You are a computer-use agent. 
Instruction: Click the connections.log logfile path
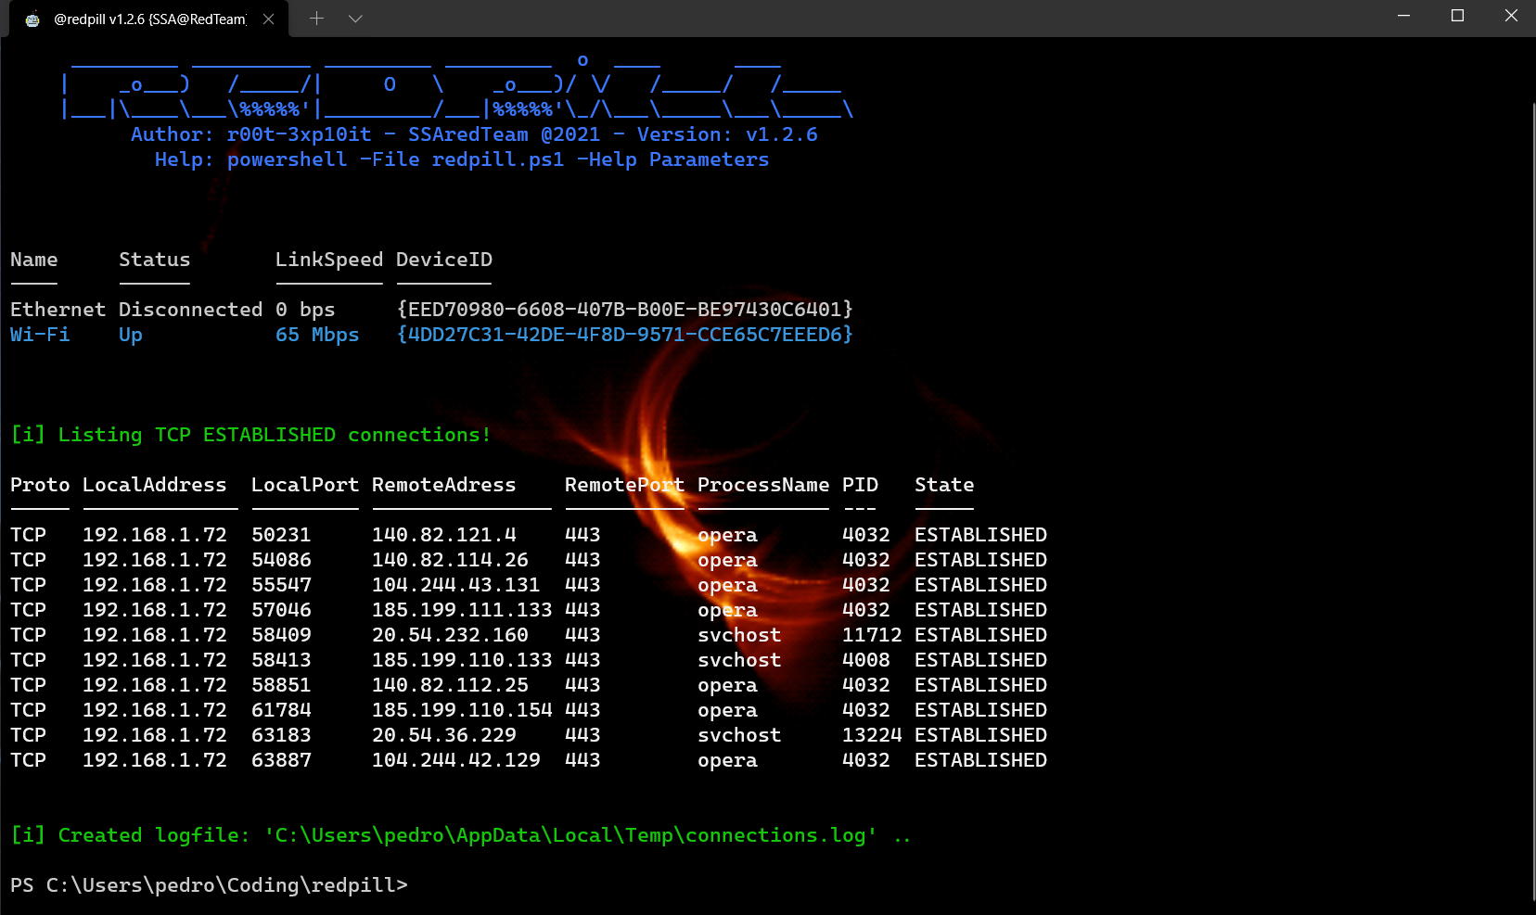(570, 835)
